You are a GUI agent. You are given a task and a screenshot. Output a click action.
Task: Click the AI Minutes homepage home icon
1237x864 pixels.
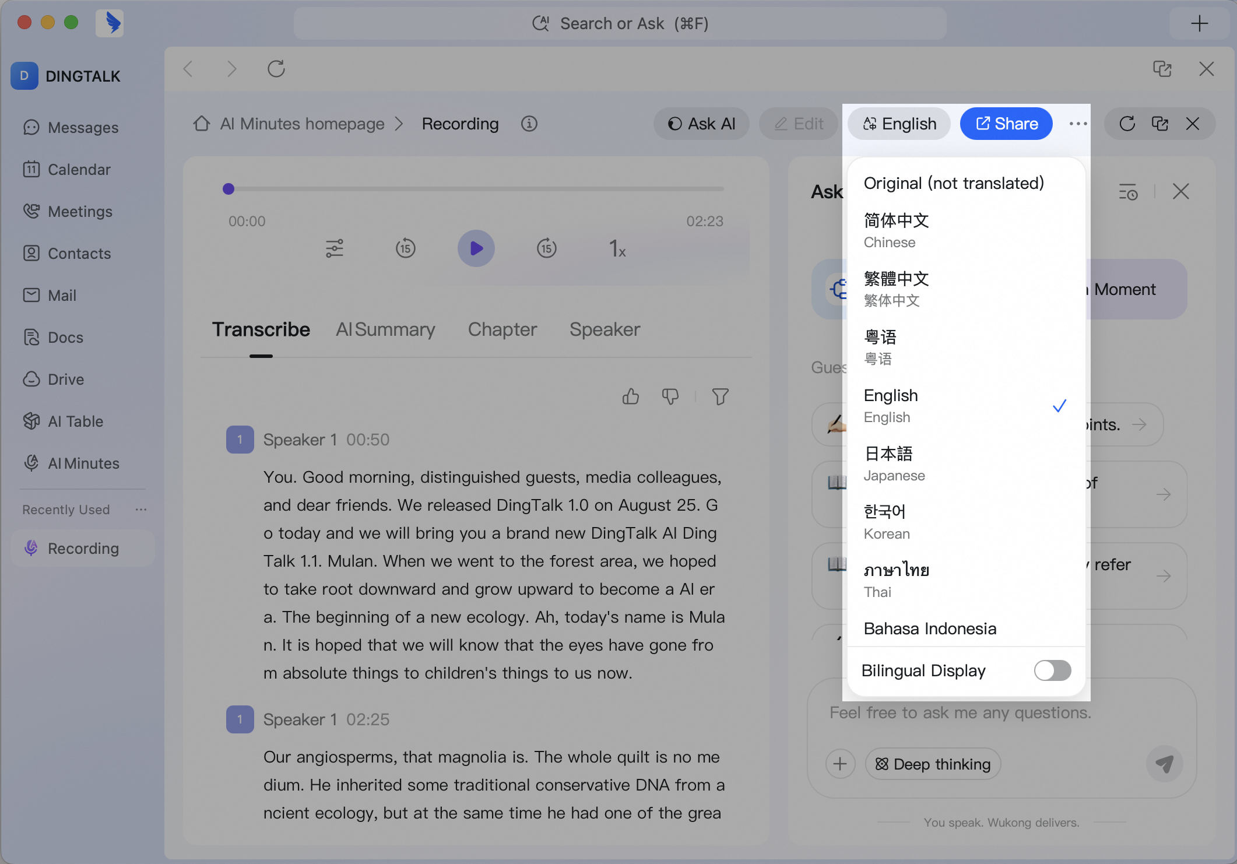point(202,124)
